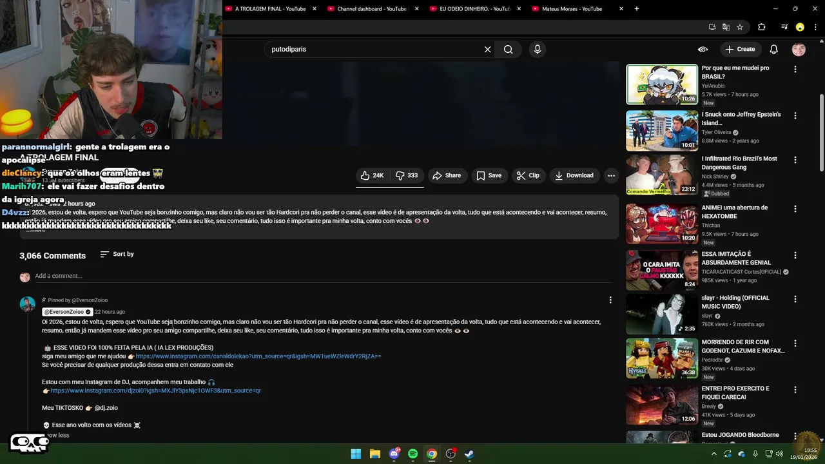
Task: Save video to playlist
Action: tap(489, 175)
